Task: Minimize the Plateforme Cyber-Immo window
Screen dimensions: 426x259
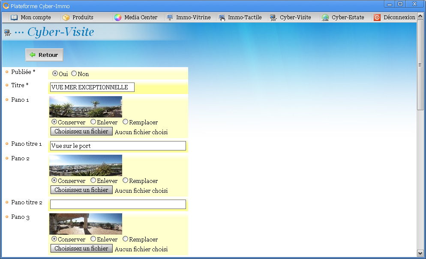Action: (x=390, y=4)
